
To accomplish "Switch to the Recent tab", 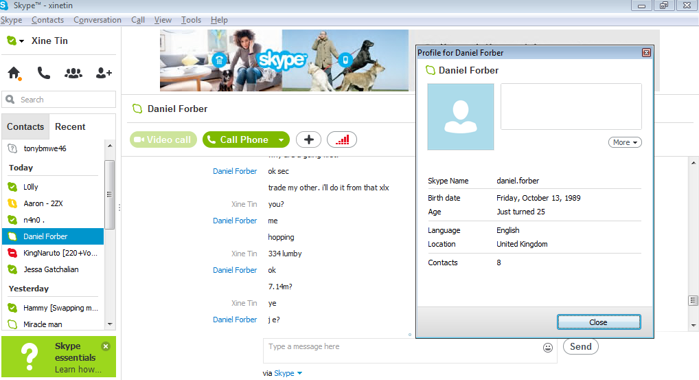I will pos(70,126).
